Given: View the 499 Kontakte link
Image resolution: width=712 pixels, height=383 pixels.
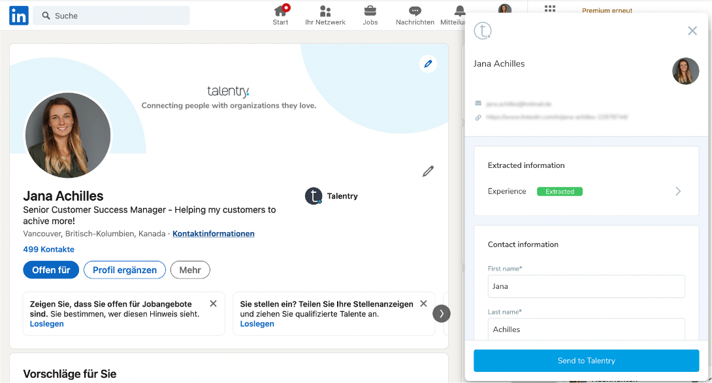Looking at the screenshot, I should coord(48,249).
